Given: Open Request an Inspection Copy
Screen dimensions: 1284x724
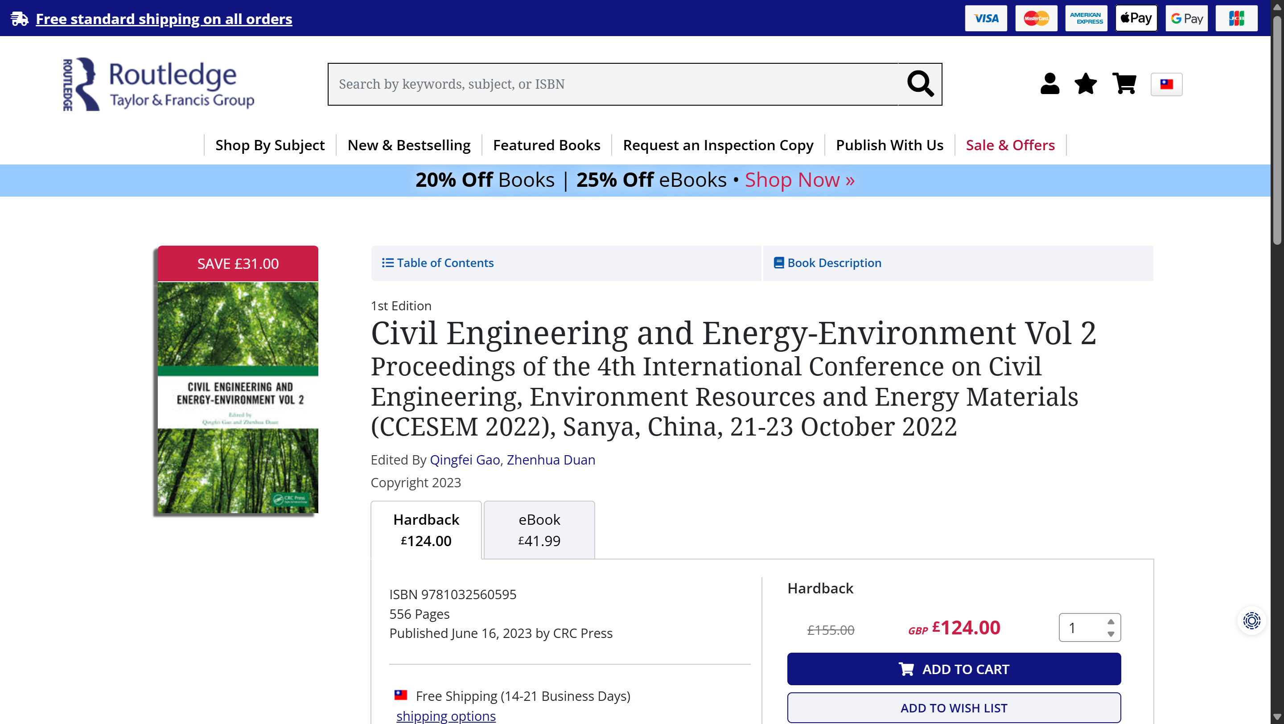Looking at the screenshot, I should tap(718, 145).
